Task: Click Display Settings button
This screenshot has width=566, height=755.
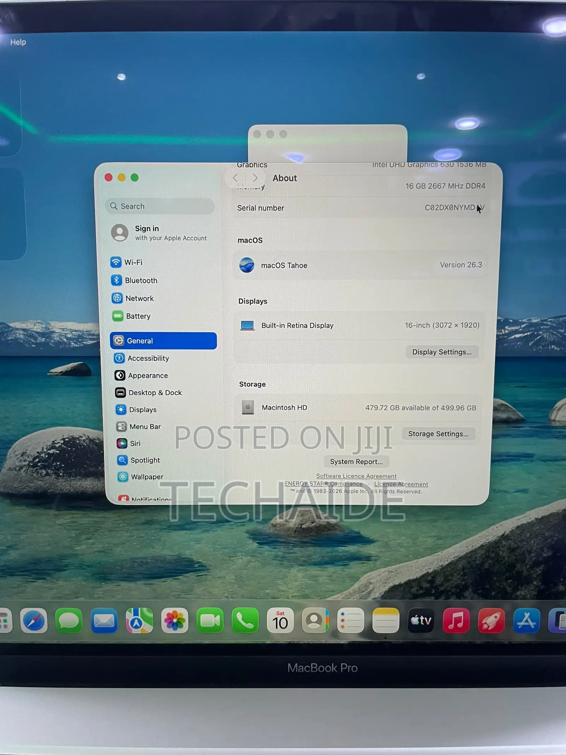Action: (x=442, y=352)
